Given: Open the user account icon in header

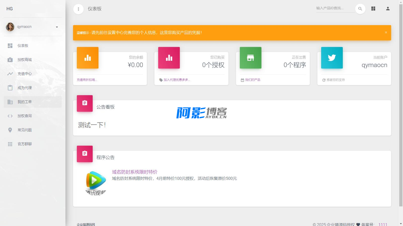Looking at the screenshot, I should click(388, 9).
